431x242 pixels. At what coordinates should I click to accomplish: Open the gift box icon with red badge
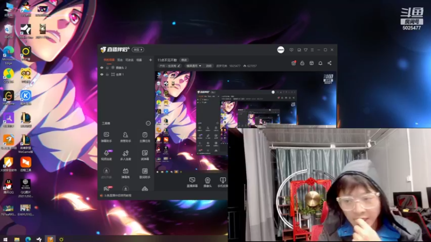click(294, 63)
